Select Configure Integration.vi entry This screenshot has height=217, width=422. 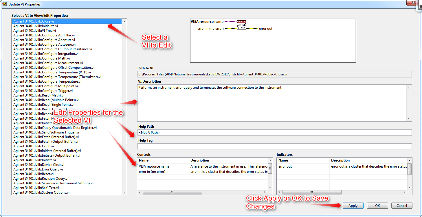67,54
